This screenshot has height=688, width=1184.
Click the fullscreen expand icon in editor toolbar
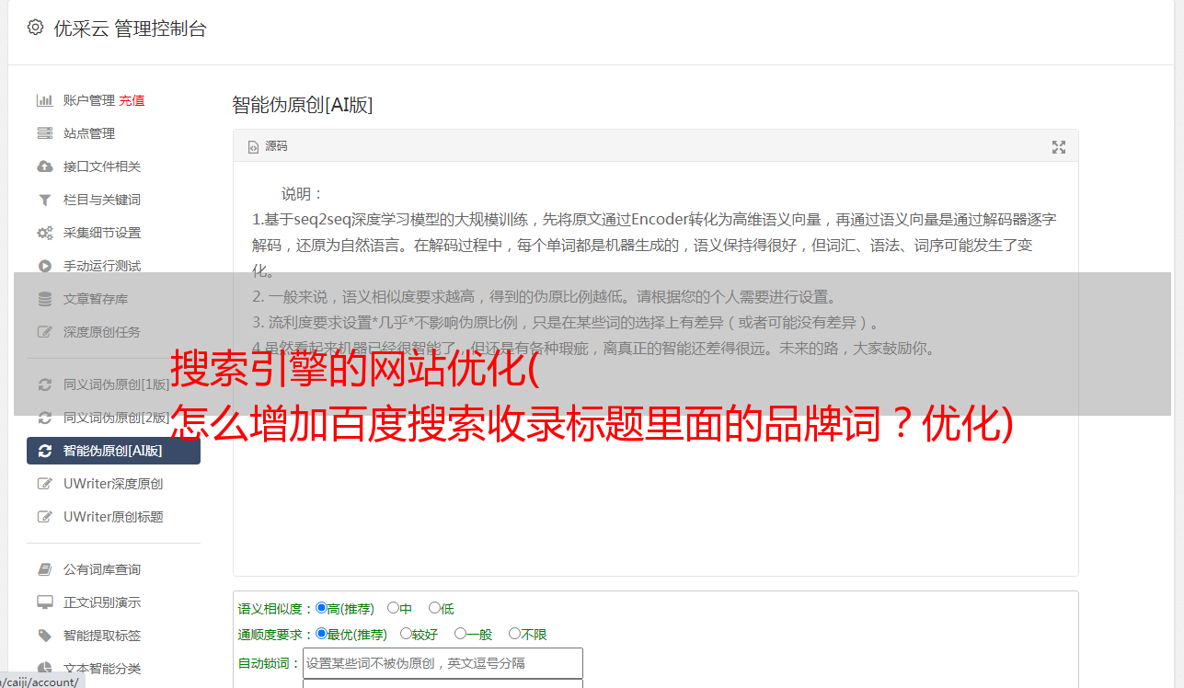point(1059,147)
